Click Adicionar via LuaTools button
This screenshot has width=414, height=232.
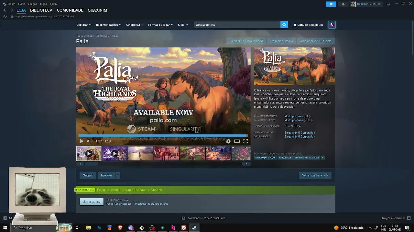(x=316, y=41)
